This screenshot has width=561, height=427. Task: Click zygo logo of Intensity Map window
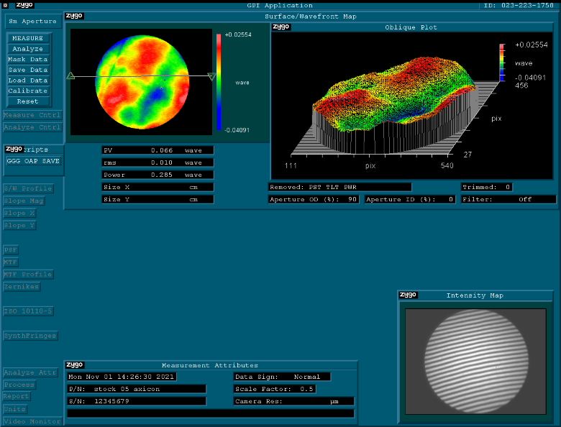[408, 295]
